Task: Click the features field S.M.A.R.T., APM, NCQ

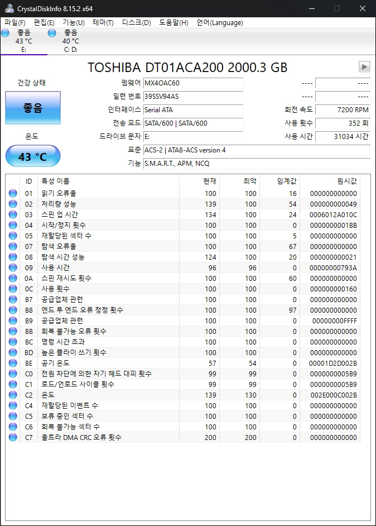Action: [x=257, y=164]
